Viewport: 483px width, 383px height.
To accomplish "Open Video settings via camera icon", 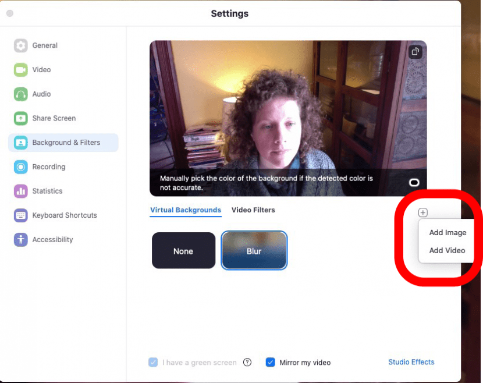I will [21, 70].
